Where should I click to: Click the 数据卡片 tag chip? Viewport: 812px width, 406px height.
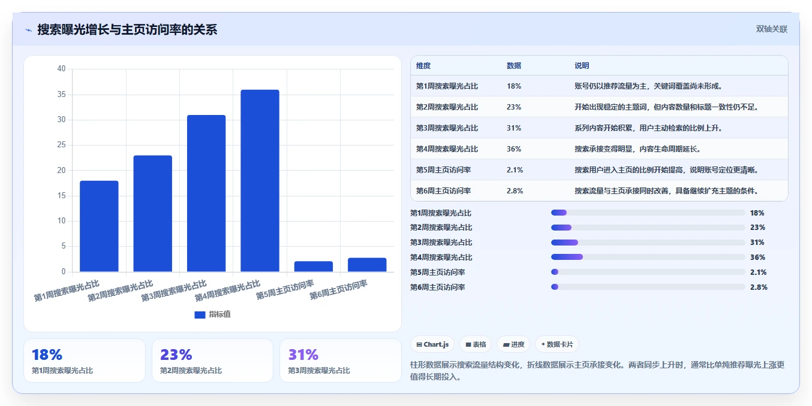(x=557, y=344)
